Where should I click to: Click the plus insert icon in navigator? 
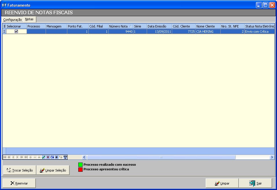31,157
